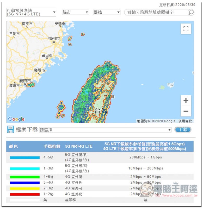Click 福州市 city label on map
203x209 pixels.
click(54, 38)
